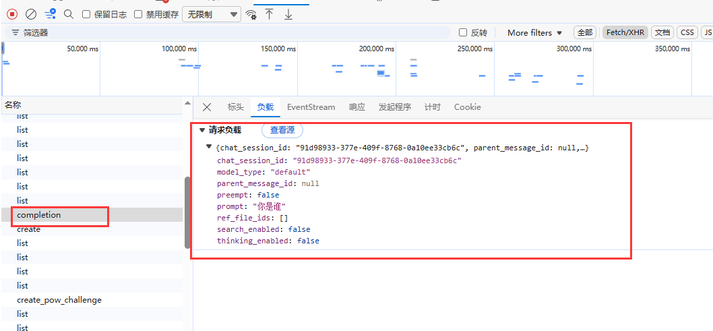The width and height of the screenshot is (713, 331).
Task: Filter by CSS requests
Action: tap(687, 33)
